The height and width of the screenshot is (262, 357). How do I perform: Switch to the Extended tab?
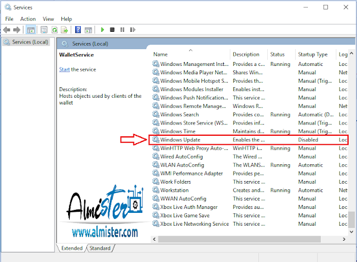pos(72,248)
